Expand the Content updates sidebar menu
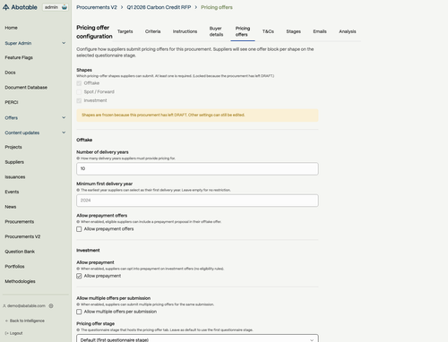The image size is (448, 342). 35,133
